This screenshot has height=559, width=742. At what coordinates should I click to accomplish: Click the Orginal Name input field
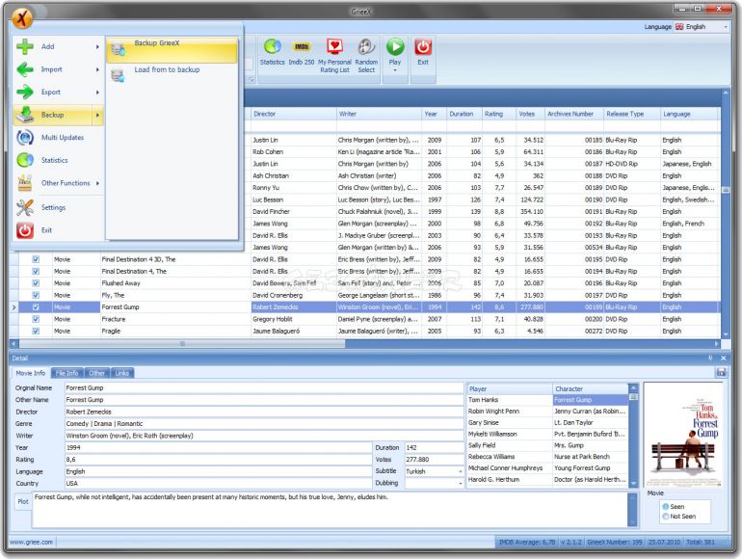264,387
